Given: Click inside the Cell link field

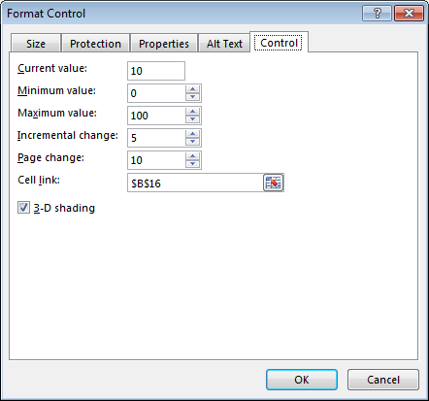Looking at the screenshot, I should [195, 183].
